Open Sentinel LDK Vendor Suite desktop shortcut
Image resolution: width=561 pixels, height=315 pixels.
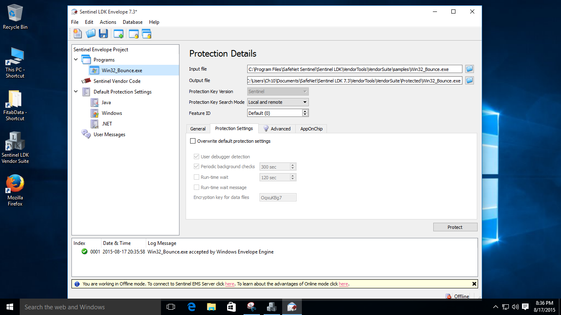click(x=15, y=148)
